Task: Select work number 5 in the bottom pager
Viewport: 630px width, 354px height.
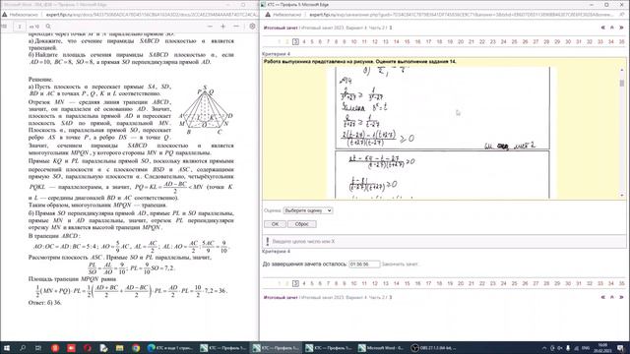Action: [312, 283]
